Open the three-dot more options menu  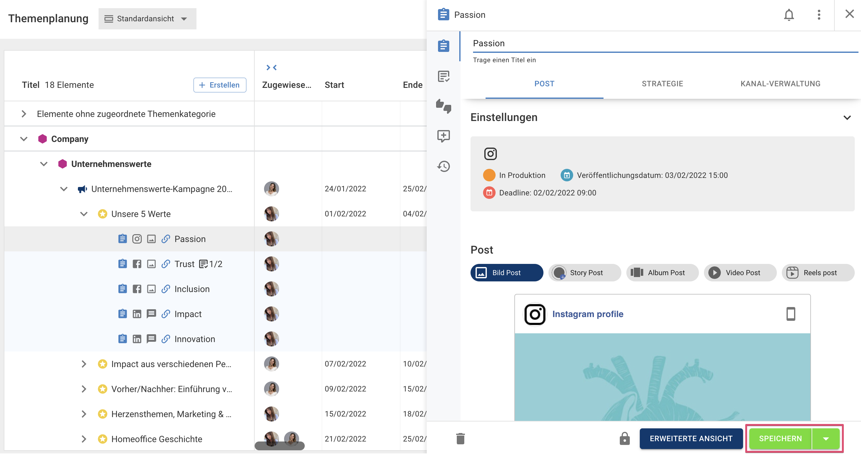pos(819,15)
